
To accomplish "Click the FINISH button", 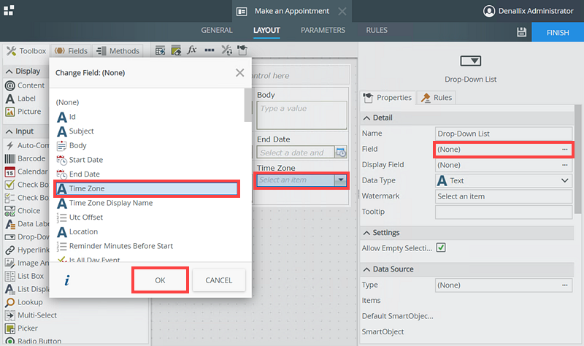I will pyautogui.click(x=558, y=32).
